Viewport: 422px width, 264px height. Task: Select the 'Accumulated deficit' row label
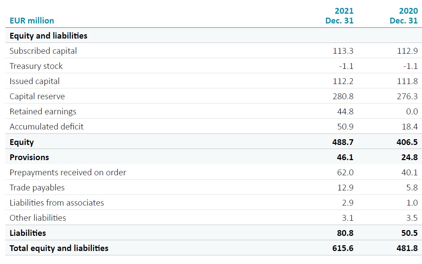click(47, 127)
